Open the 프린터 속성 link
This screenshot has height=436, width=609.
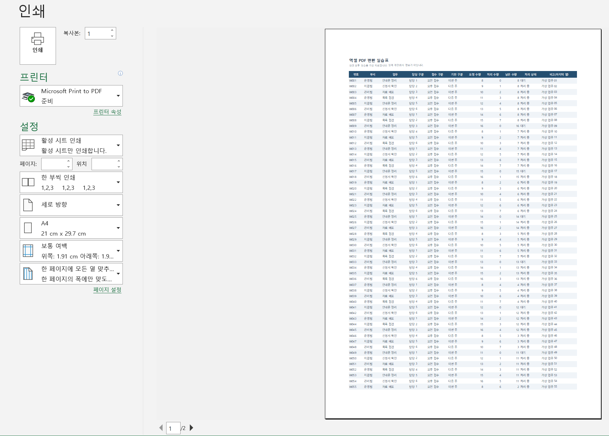tap(107, 112)
